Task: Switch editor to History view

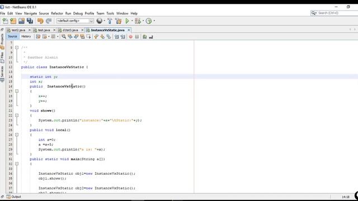Action: pyautogui.click(x=26, y=36)
